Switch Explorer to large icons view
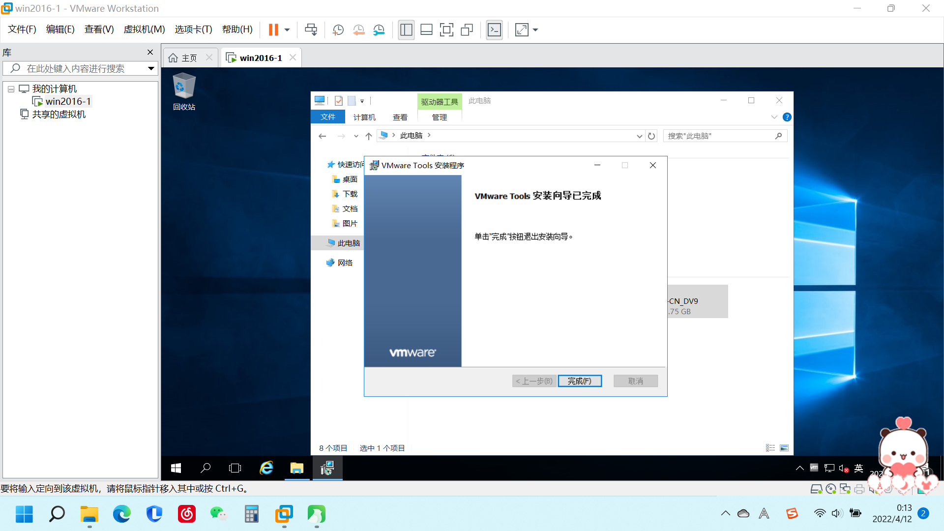This screenshot has width=944, height=531. pos(784,448)
